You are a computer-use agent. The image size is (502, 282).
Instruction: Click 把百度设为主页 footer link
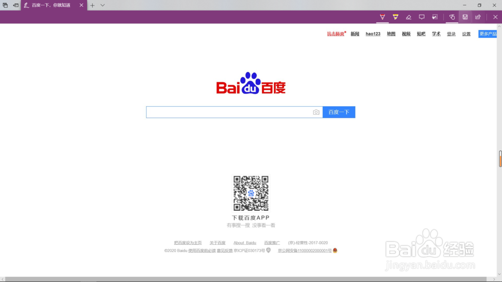[188, 243]
